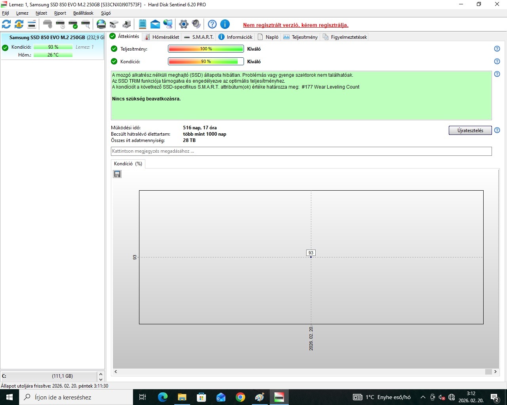
Task: Open the Lemez menu
Action: tap(22, 13)
